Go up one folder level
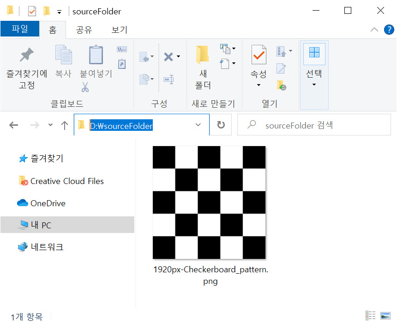This screenshot has height=325, width=397. pos(65,125)
